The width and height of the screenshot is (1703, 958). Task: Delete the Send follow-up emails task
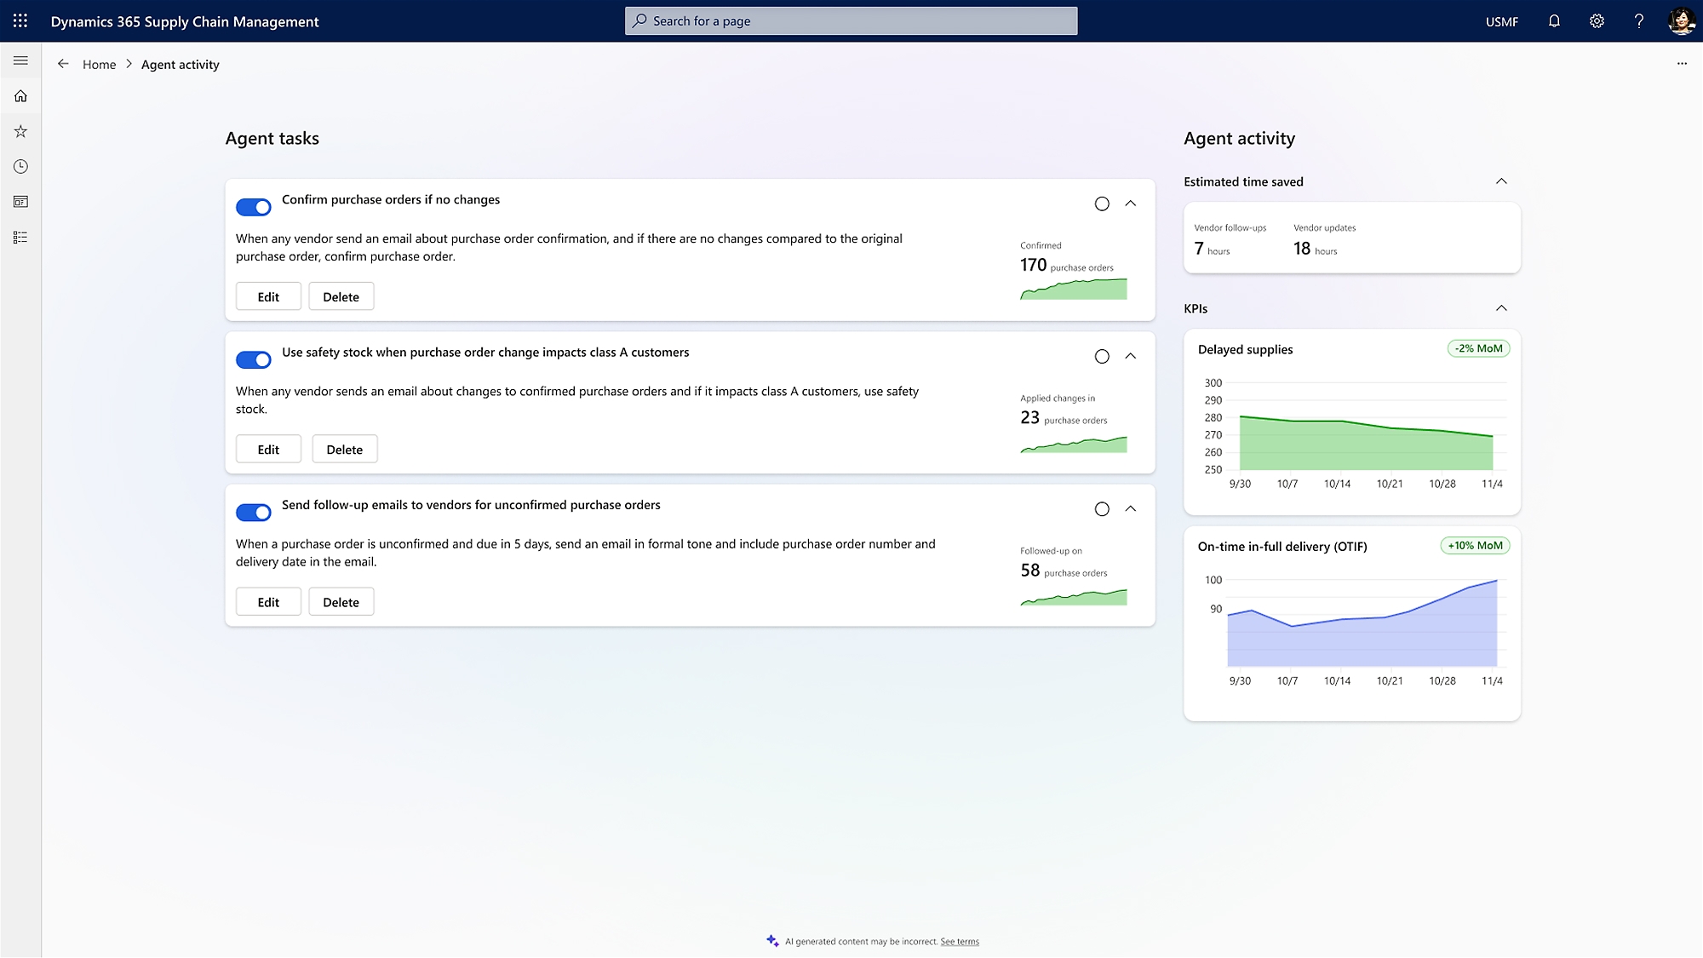point(341,601)
